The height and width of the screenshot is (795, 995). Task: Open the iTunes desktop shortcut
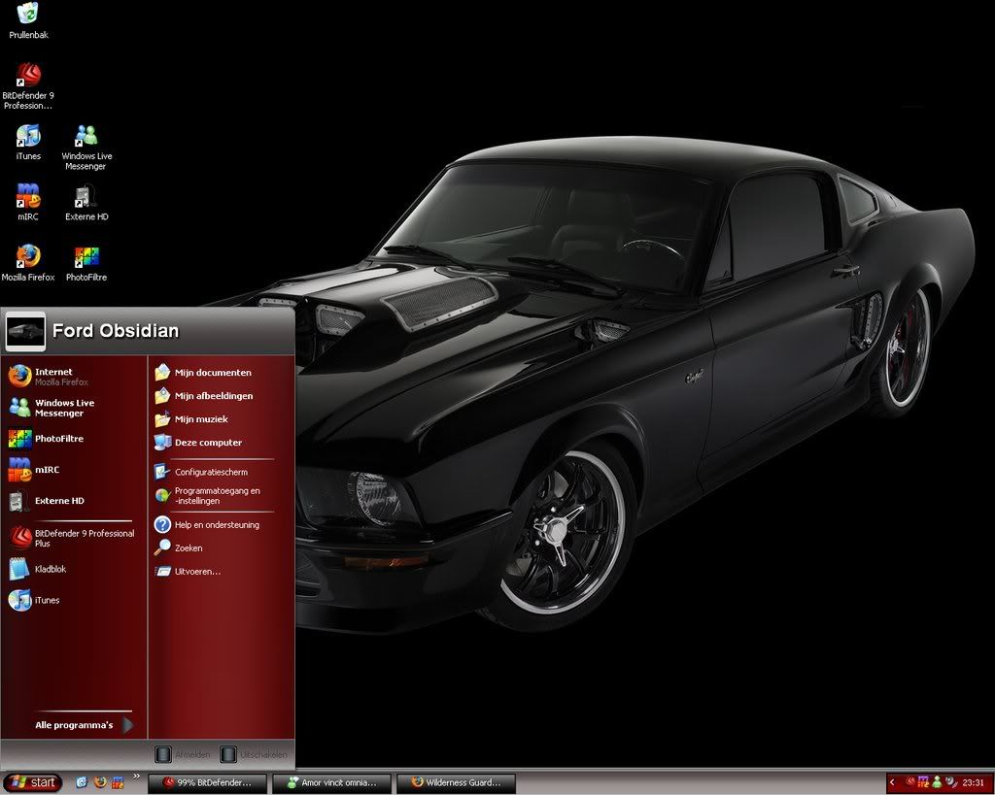tap(28, 142)
